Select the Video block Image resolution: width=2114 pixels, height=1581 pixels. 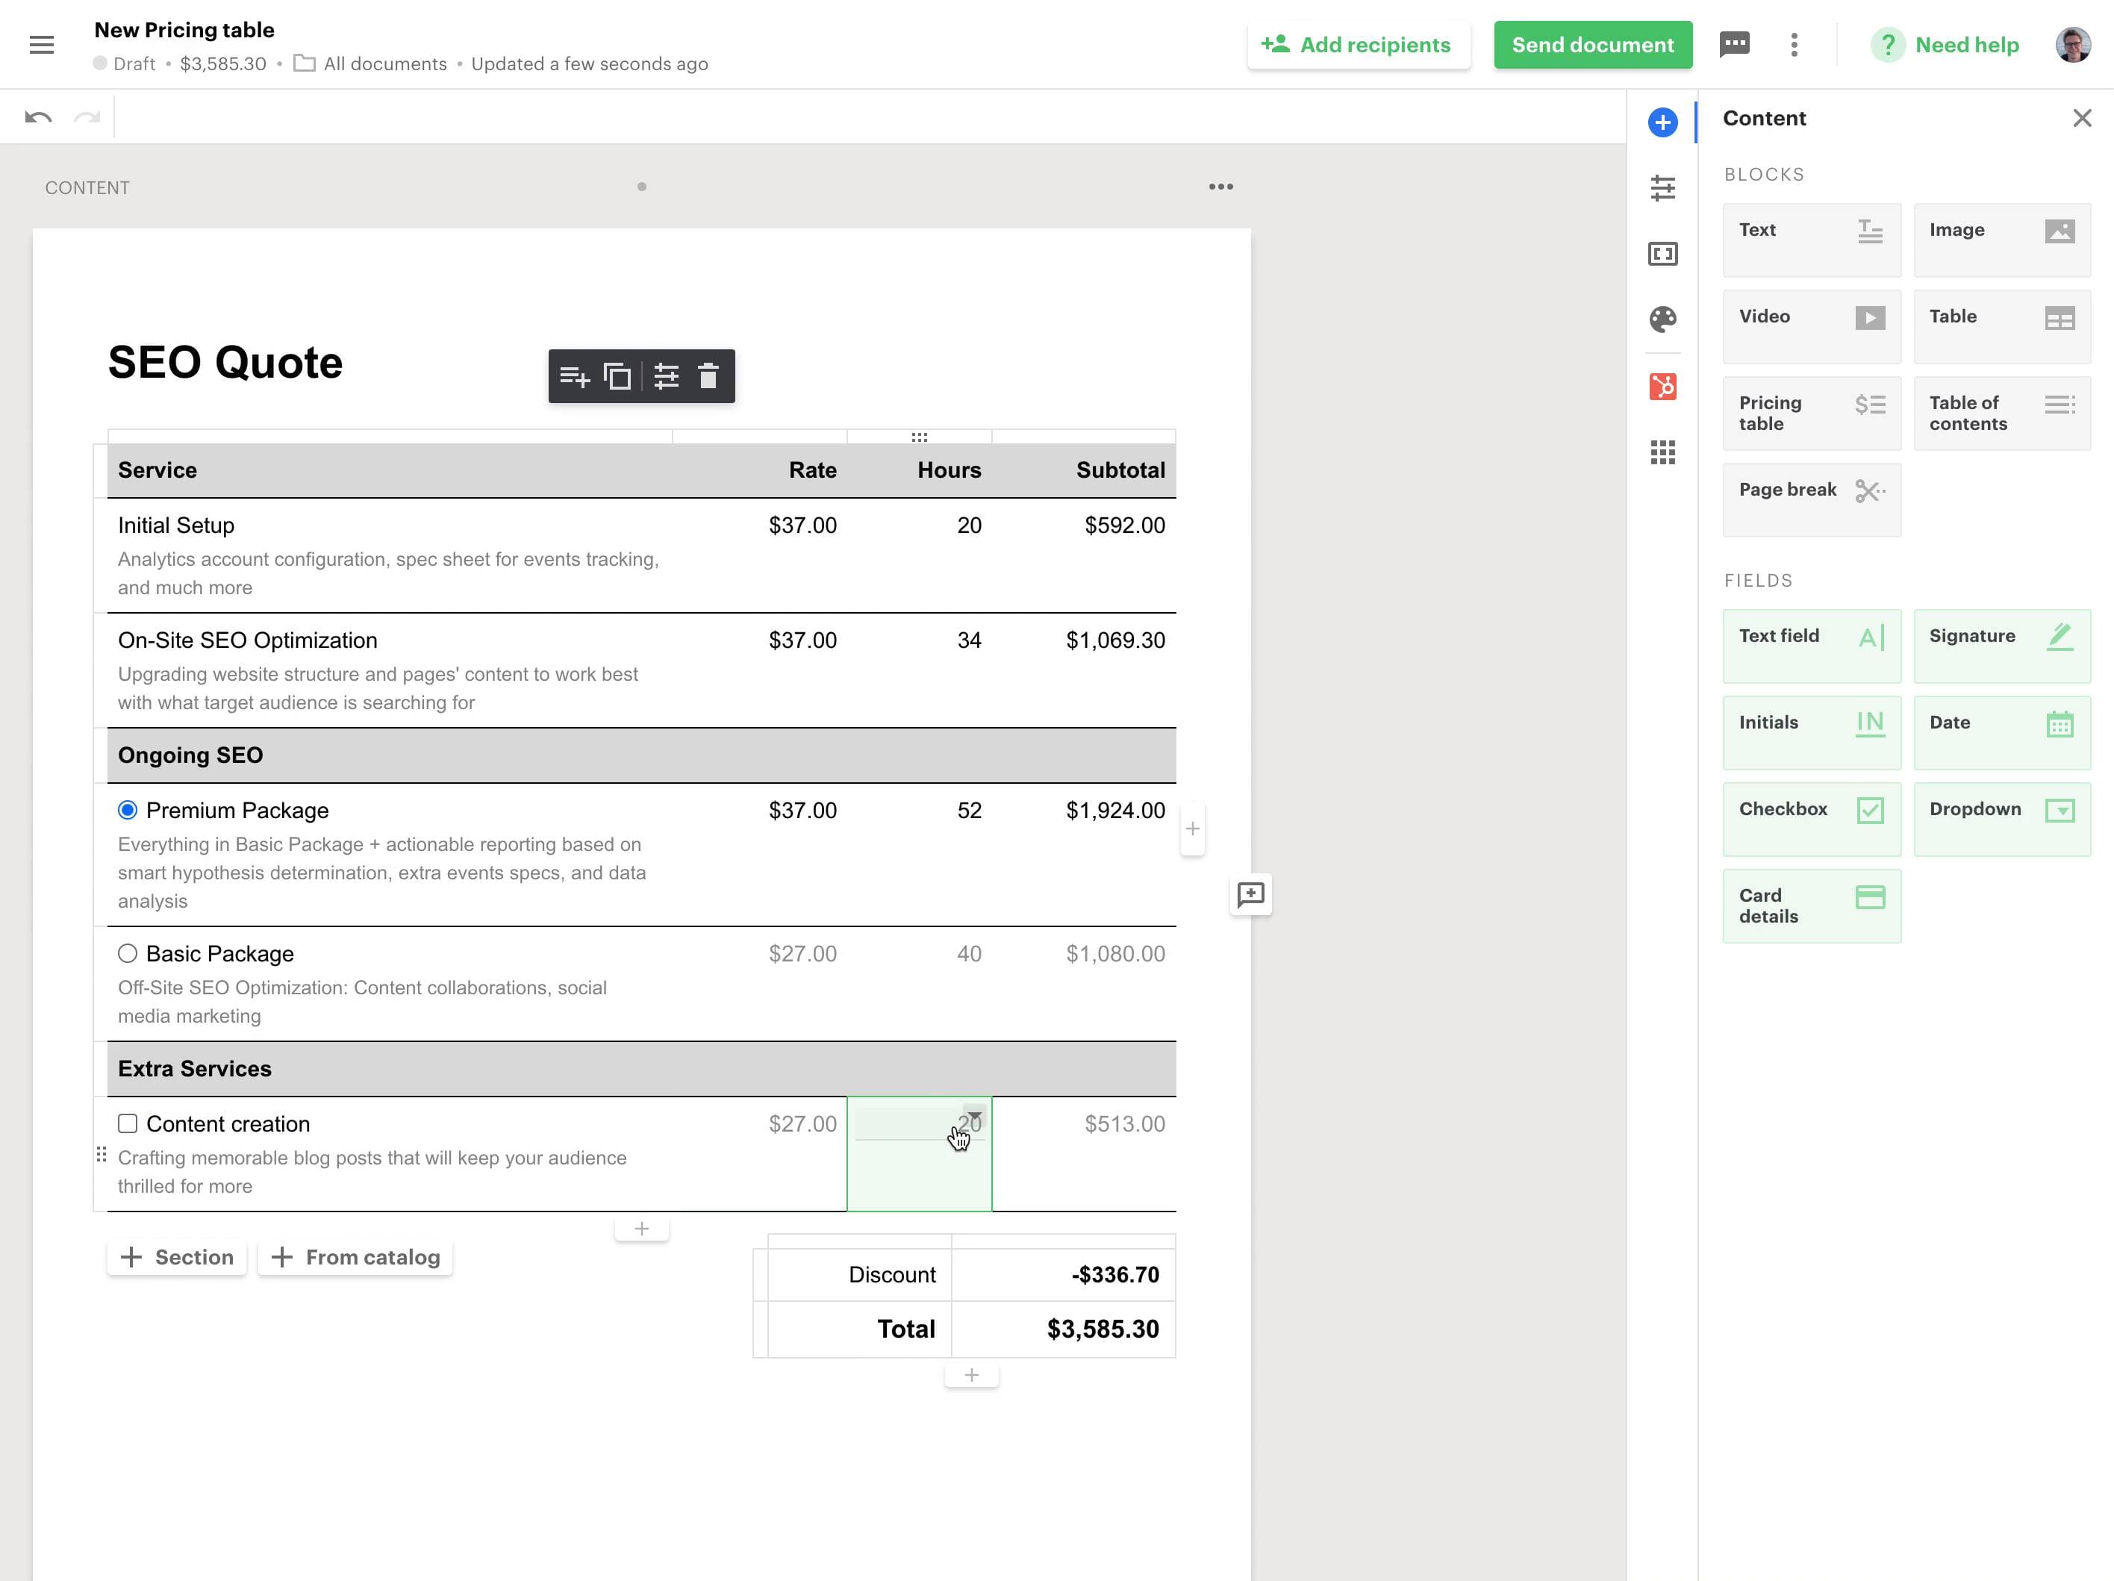1811,327
